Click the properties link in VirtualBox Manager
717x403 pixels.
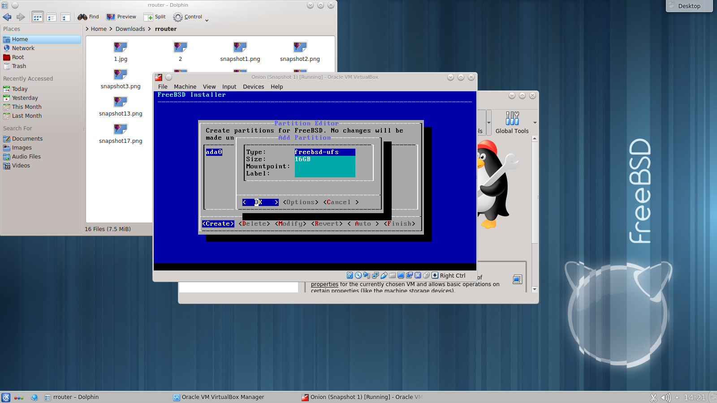coord(324,284)
